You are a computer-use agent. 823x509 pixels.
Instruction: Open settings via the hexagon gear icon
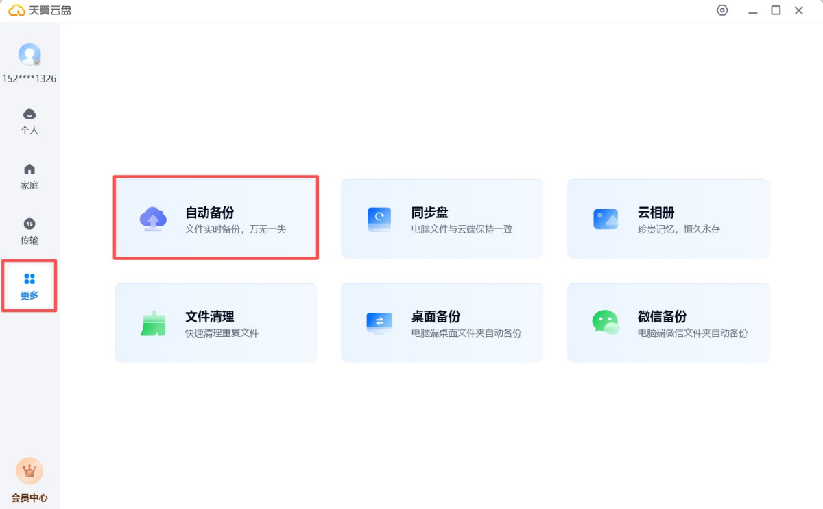coord(722,10)
